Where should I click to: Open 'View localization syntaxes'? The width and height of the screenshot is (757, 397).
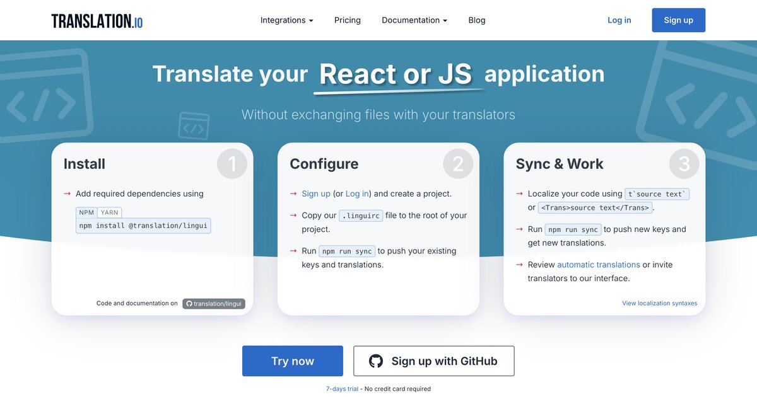pyautogui.click(x=660, y=303)
